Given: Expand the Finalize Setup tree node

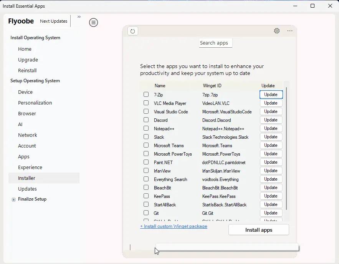Looking at the screenshot, I should [x=14, y=199].
